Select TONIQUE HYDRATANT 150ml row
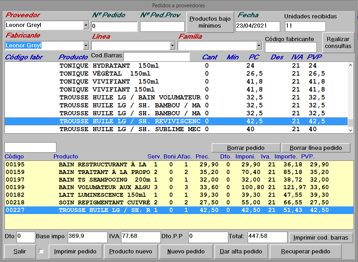The image size is (358, 262). [176, 66]
